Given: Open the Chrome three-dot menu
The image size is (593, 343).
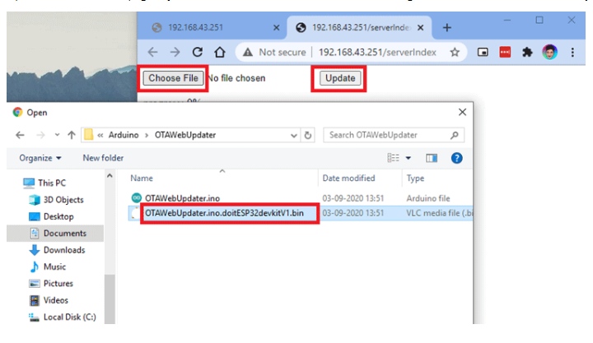Looking at the screenshot, I should pyautogui.click(x=572, y=52).
